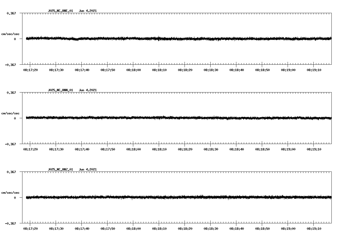The width and height of the screenshot is (350, 238).
Task: Click the 08:18:50 time label under HNZ plot
Action: [x=262, y=229]
